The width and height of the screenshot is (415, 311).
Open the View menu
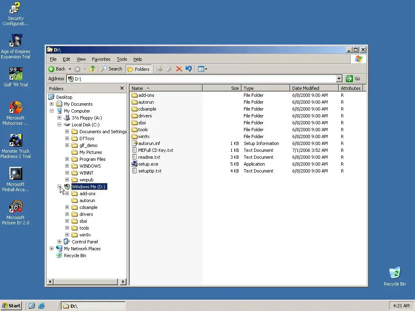pos(81,59)
